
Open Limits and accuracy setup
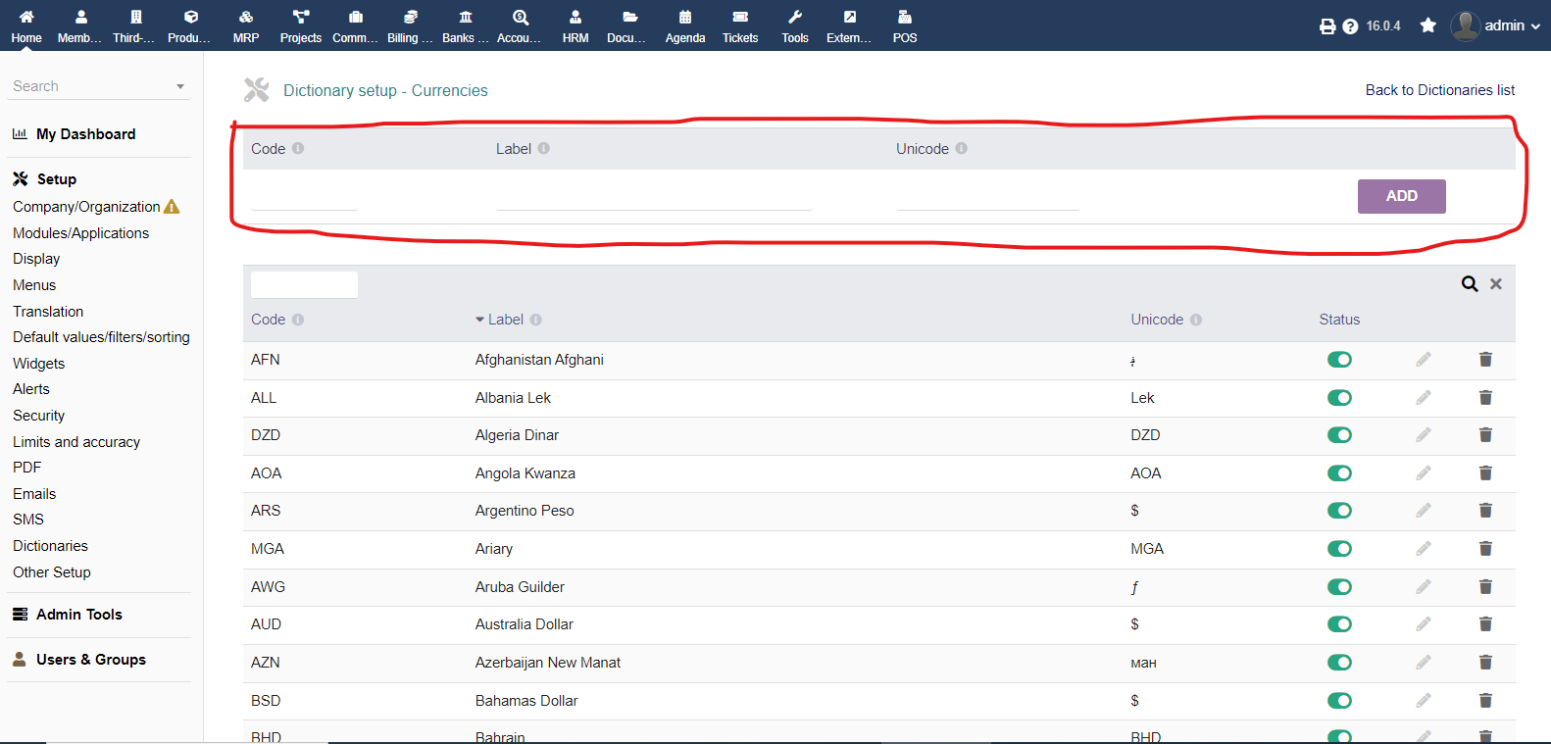[76, 442]
